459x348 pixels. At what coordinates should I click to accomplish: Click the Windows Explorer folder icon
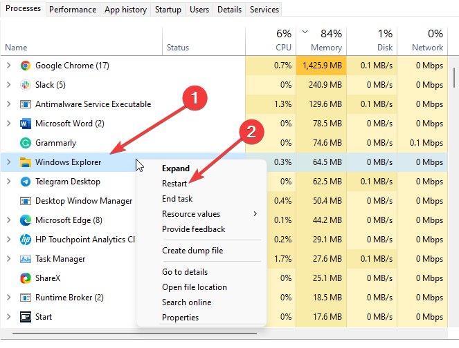pyautogui.click(x=26, y=162)
